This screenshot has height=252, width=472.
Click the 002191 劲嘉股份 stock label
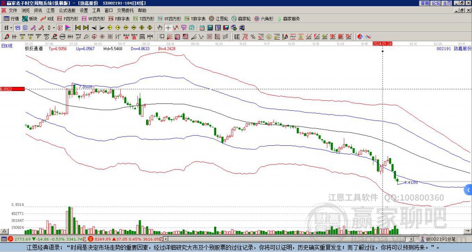[x=454, y=48]
